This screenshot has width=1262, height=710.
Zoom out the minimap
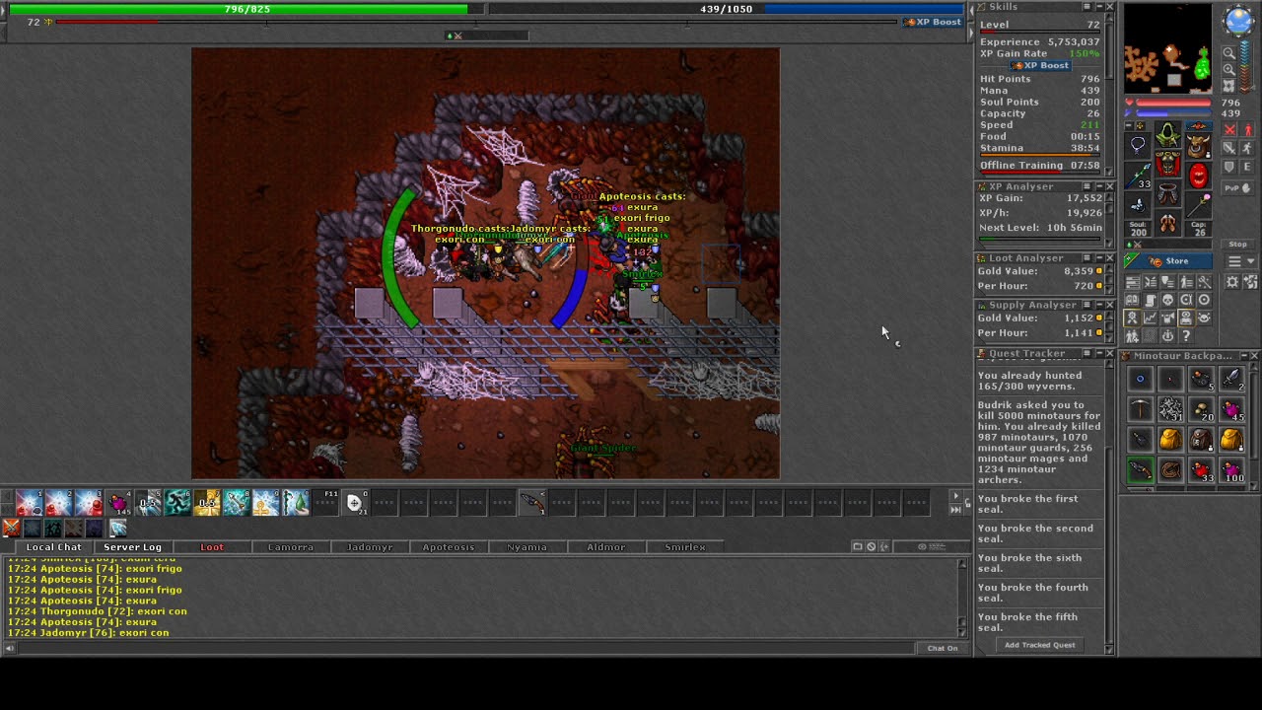point(1228,52)
